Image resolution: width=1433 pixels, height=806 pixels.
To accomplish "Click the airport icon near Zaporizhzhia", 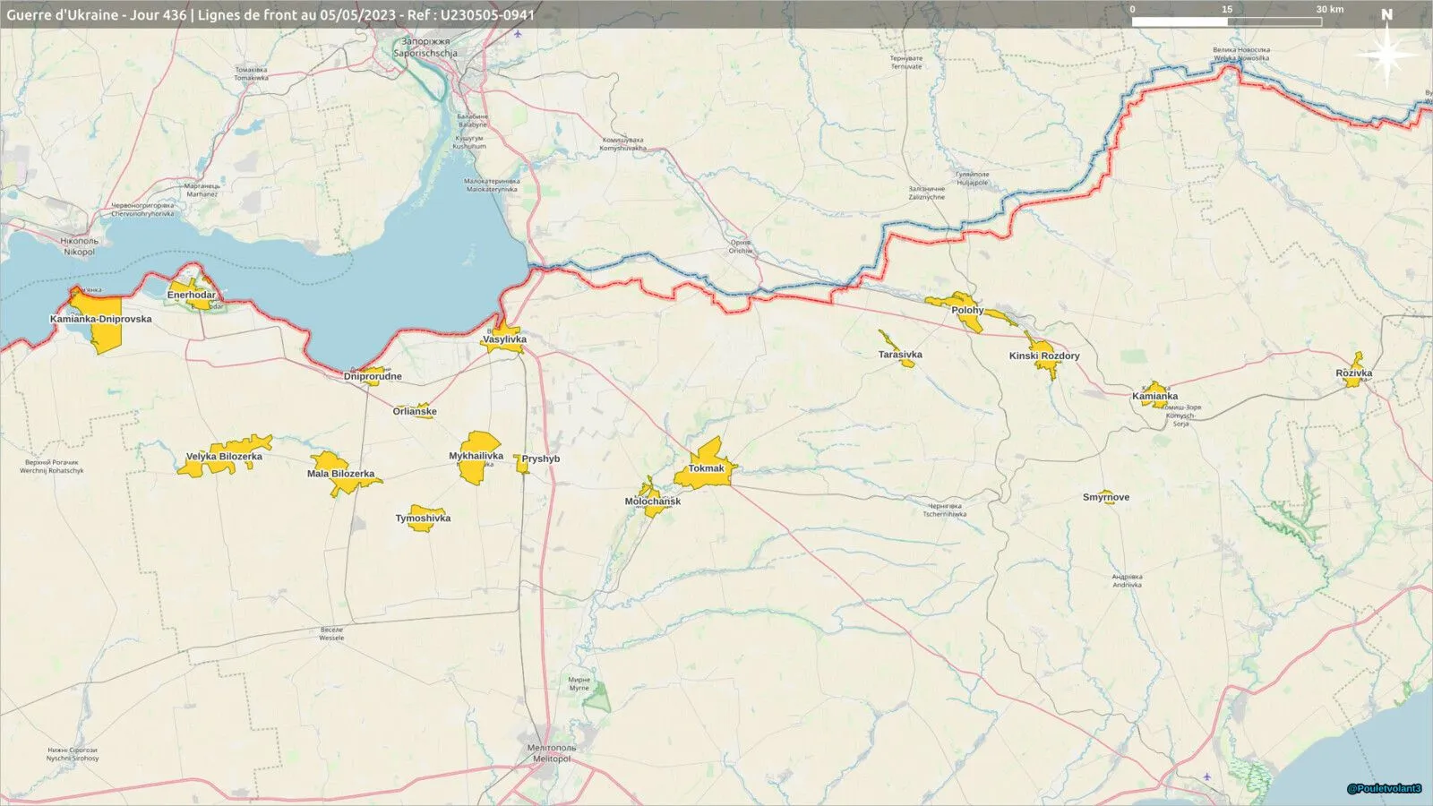I will [519, 34].
